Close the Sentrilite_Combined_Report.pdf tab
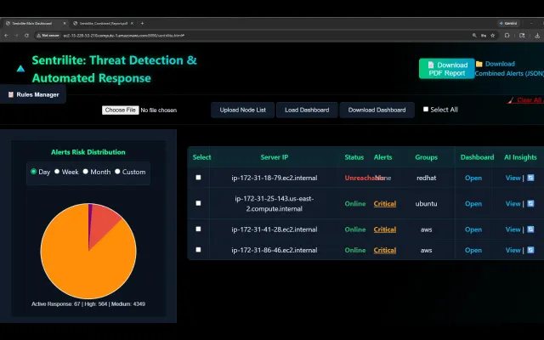 [132, 23]
